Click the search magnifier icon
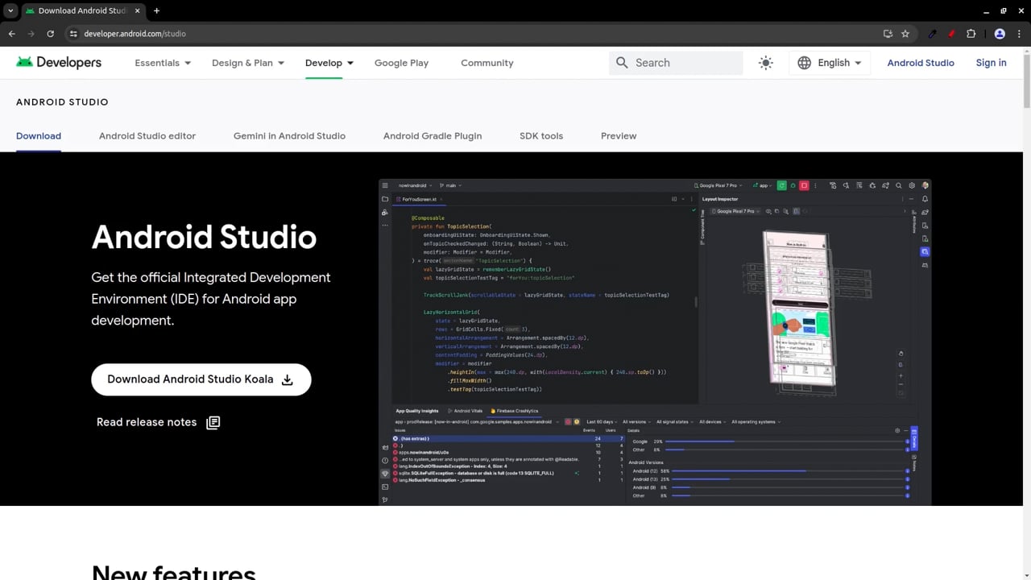This screenshot has width=1031, height=580. (622, 63)
